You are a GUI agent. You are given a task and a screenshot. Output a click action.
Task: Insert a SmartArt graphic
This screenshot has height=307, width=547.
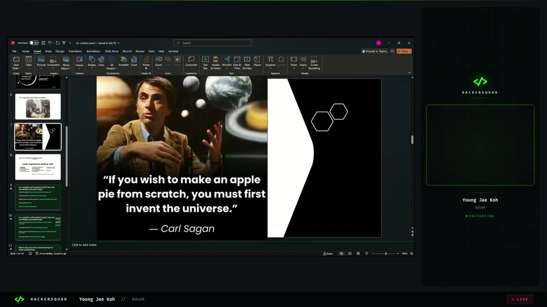click(x=124, y=61)
